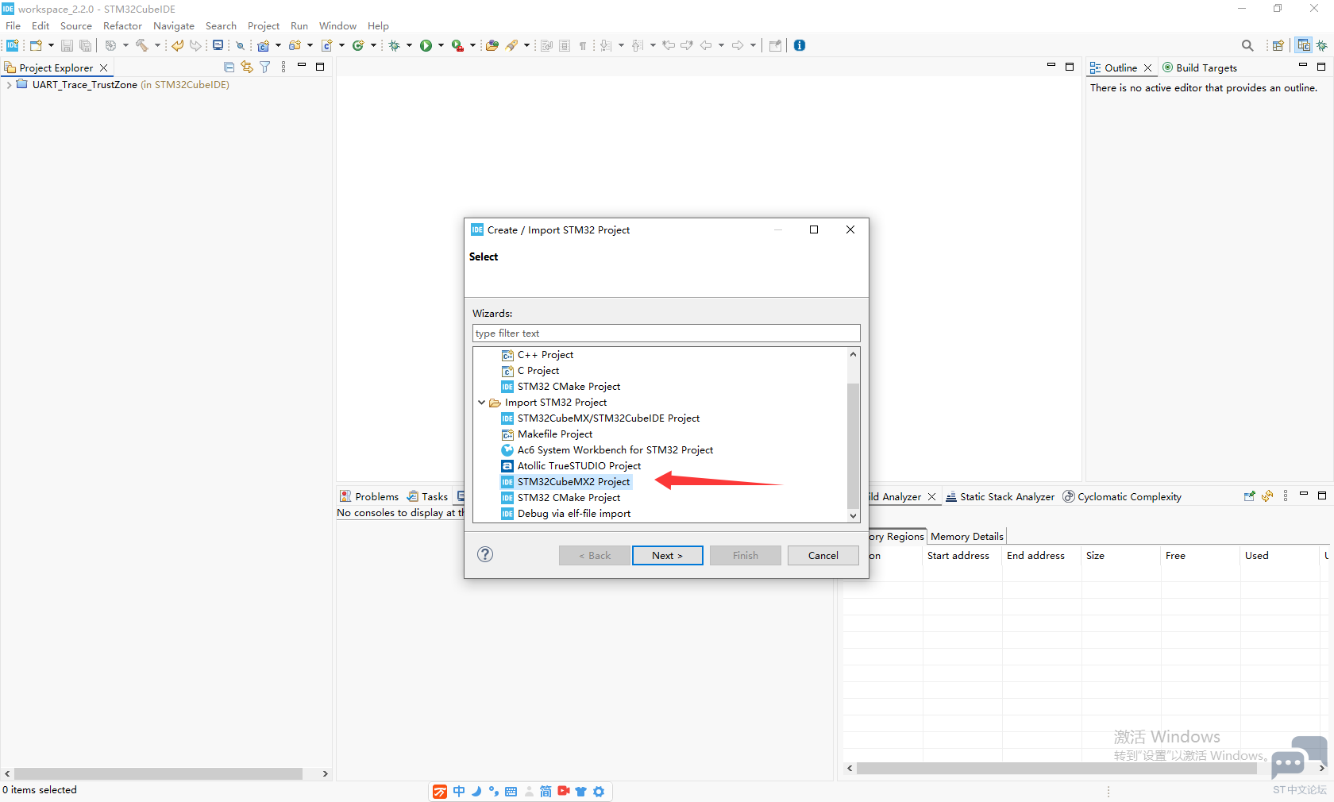The image size is (1334, 802).
Task: Collapse the Import STM32 Project folder
Action: coord(481,403)
